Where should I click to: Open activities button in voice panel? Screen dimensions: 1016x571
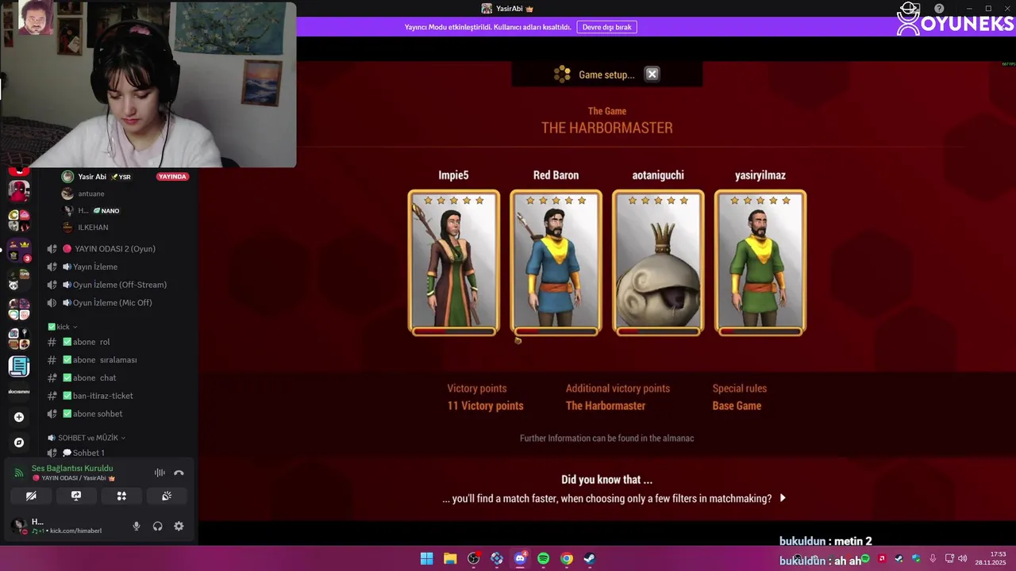(121, 496)
